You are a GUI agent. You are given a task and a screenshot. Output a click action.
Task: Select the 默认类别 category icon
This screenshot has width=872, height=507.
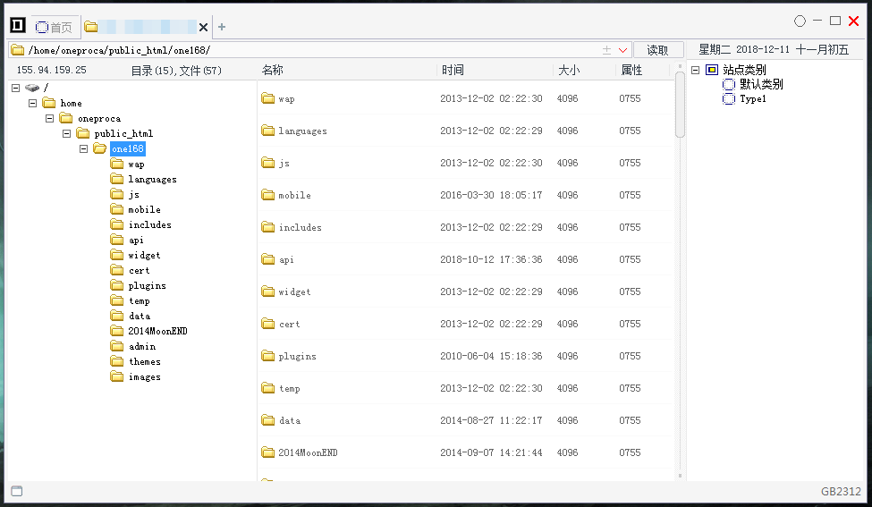pos(729,84)
